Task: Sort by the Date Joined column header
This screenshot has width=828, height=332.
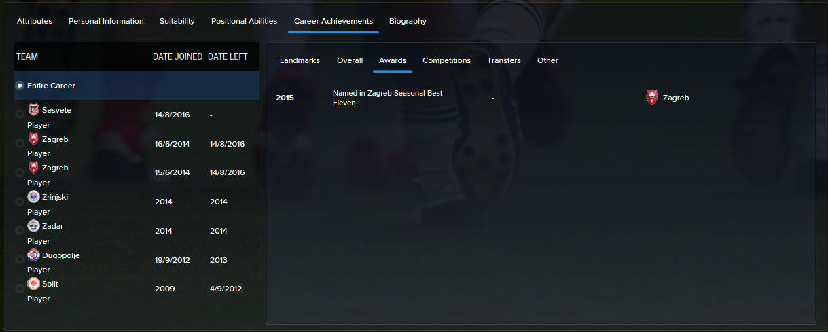Action: (x=178, y=56)
